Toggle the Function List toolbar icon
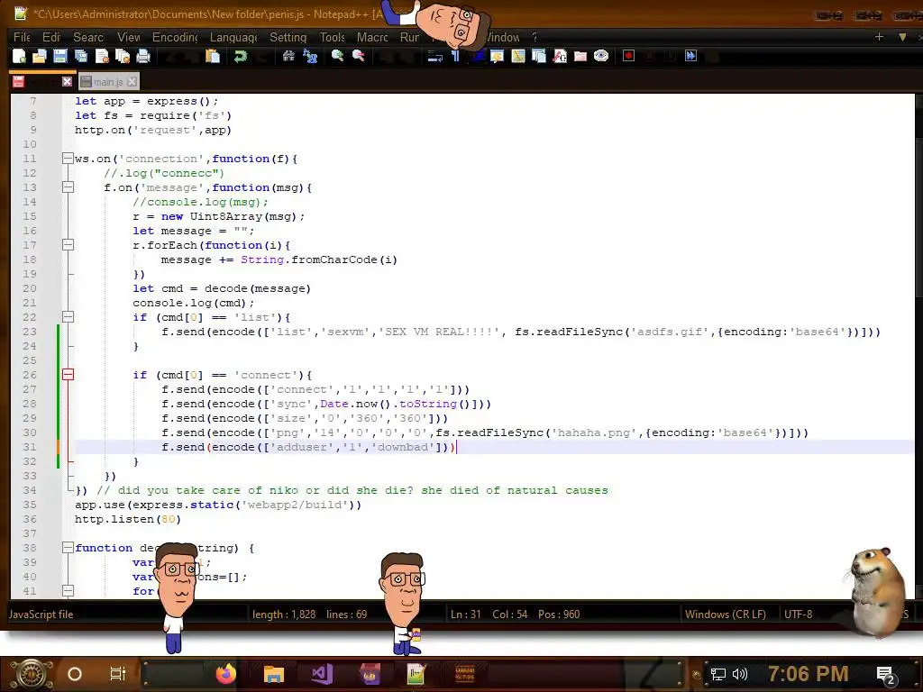The image size is (923, 692). tap(560, 56)
